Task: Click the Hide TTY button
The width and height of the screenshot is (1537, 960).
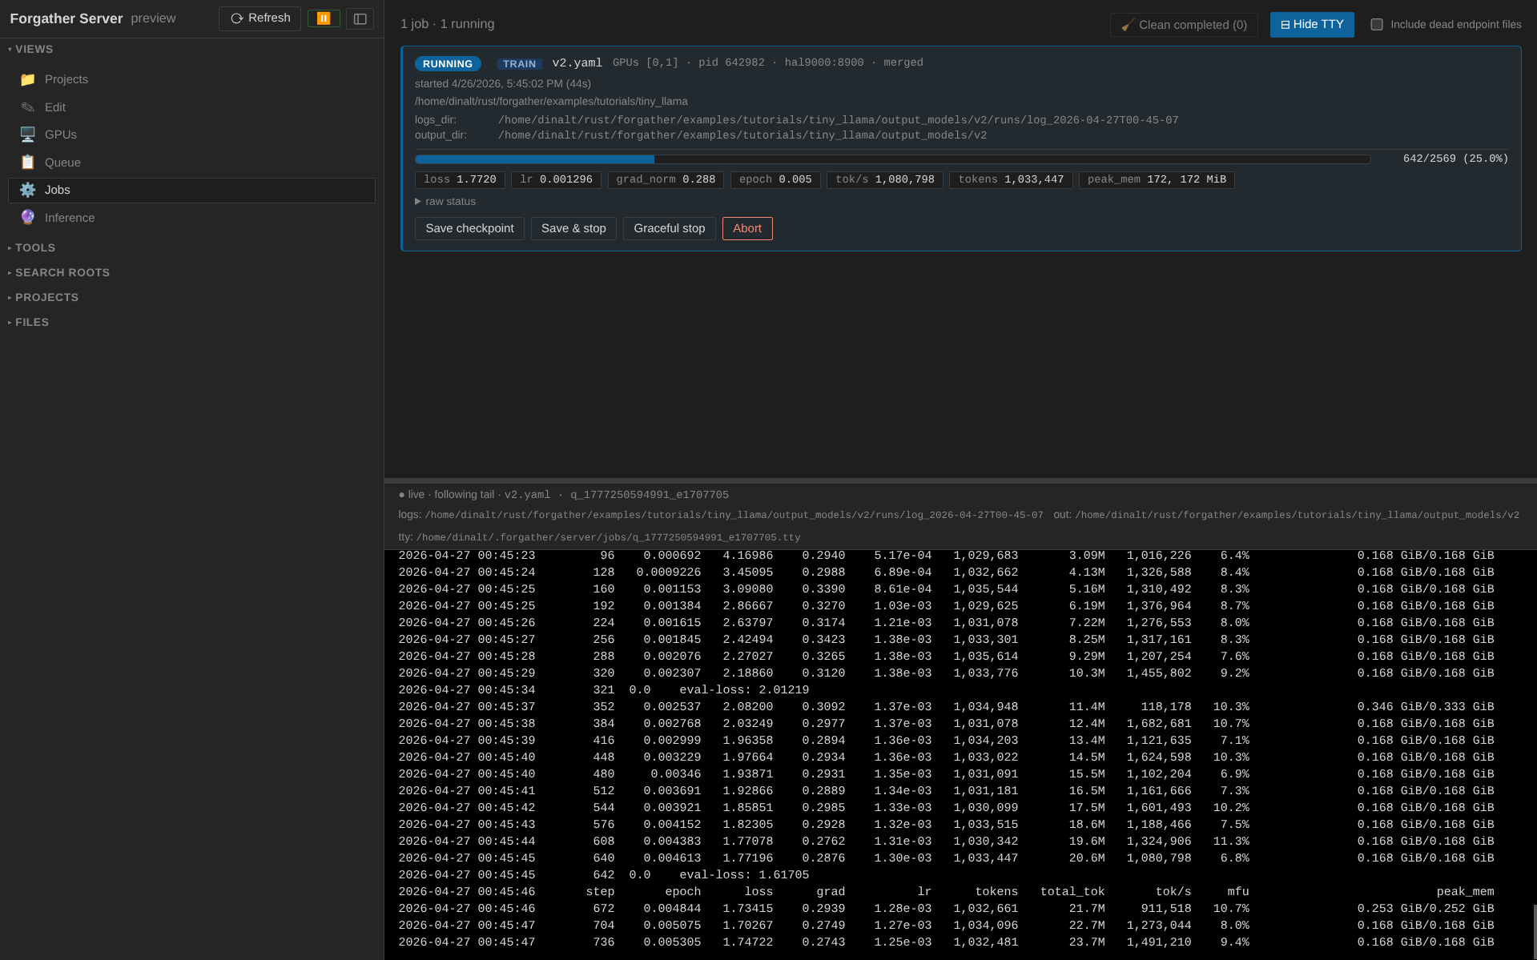Action: pyautogui.click(x=1312, y=25)
